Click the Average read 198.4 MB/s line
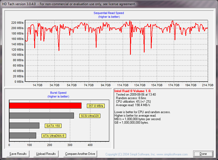Image resolution: width=218 pixels, height=160 pixels. (x=132, y=105)
